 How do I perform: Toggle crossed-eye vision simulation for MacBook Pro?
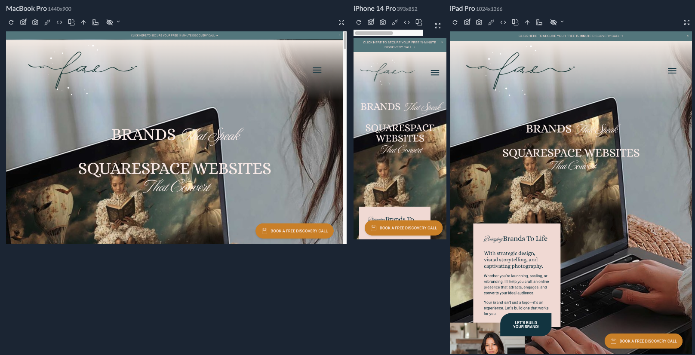tap(109, 22)
